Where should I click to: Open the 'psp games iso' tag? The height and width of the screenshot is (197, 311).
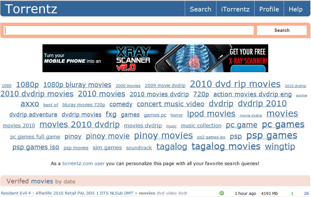[x=36, y=147]
